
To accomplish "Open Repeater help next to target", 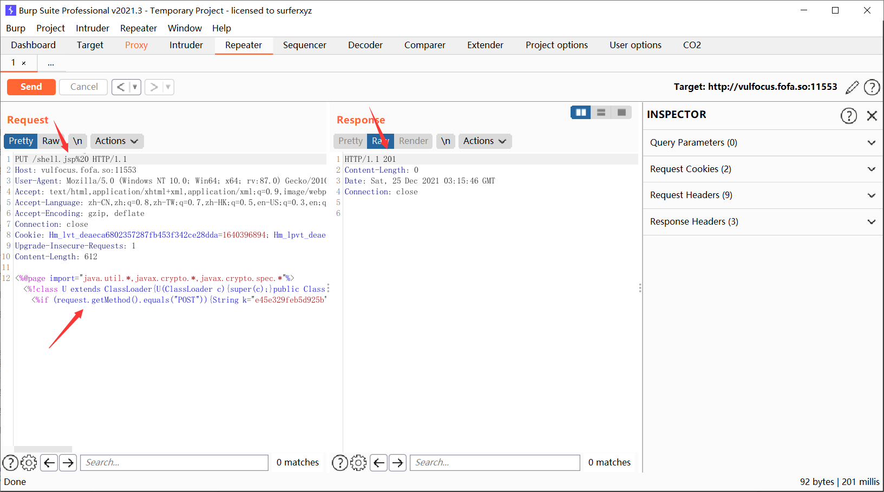I will click(872, 87).
